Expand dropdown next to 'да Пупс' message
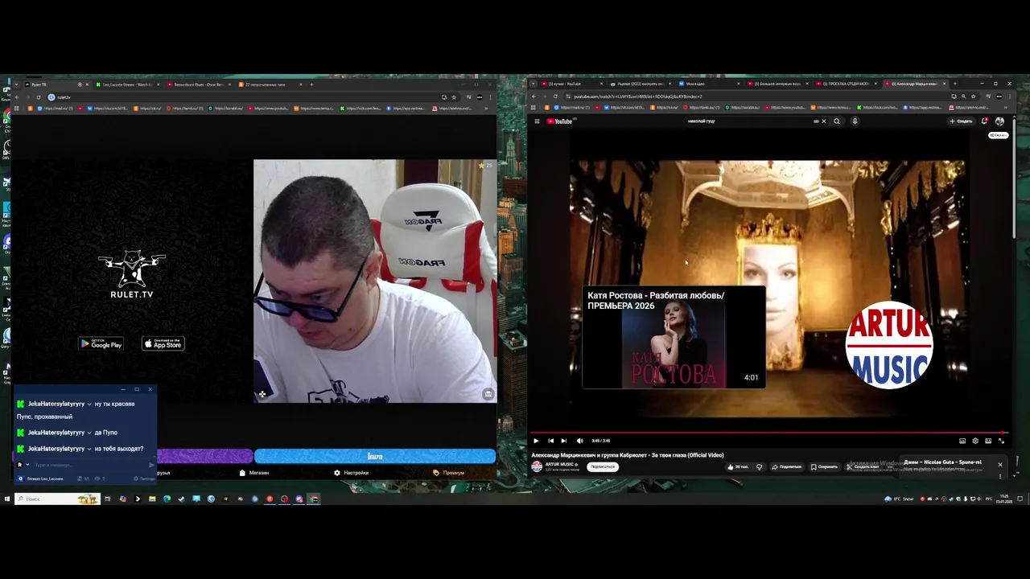The height and width of the screenshot is (579, 1030). [x=89, y=433]
